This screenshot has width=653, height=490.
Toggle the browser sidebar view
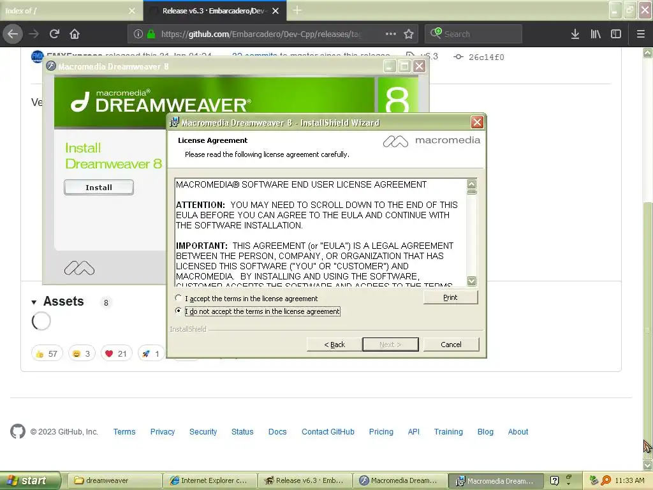616,34
